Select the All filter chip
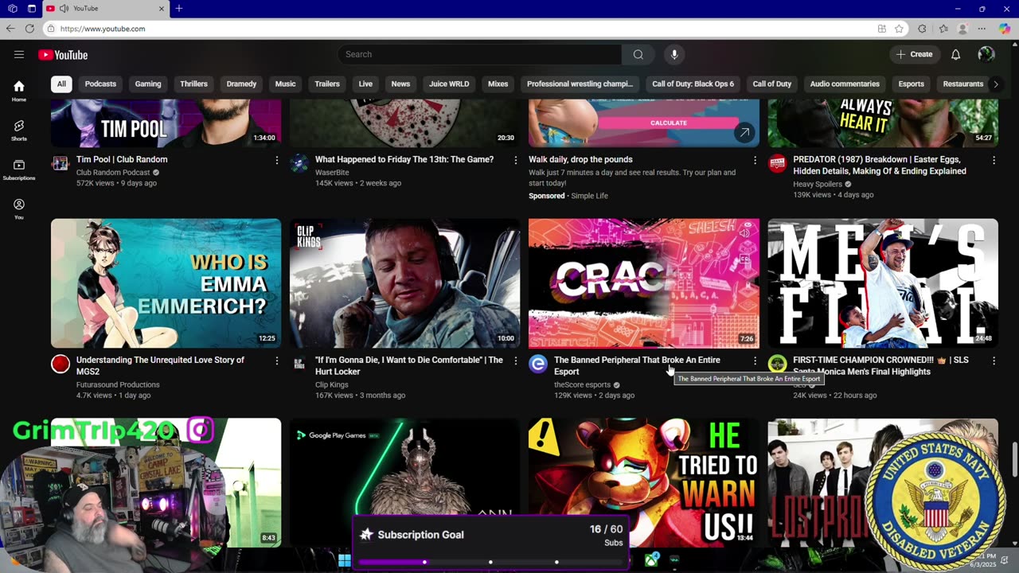The width and height of the screenshot is (1019, 573). click(x=61, y=84)
